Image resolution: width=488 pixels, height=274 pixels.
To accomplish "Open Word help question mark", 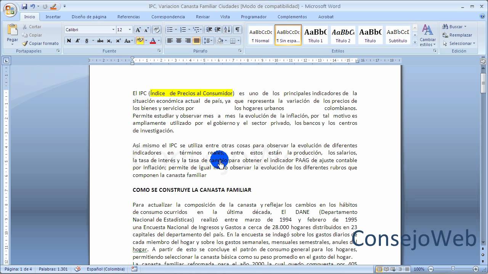I will pos(482,16).
